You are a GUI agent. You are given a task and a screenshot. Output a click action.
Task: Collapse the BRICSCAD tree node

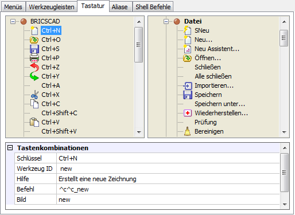[13, 21]
